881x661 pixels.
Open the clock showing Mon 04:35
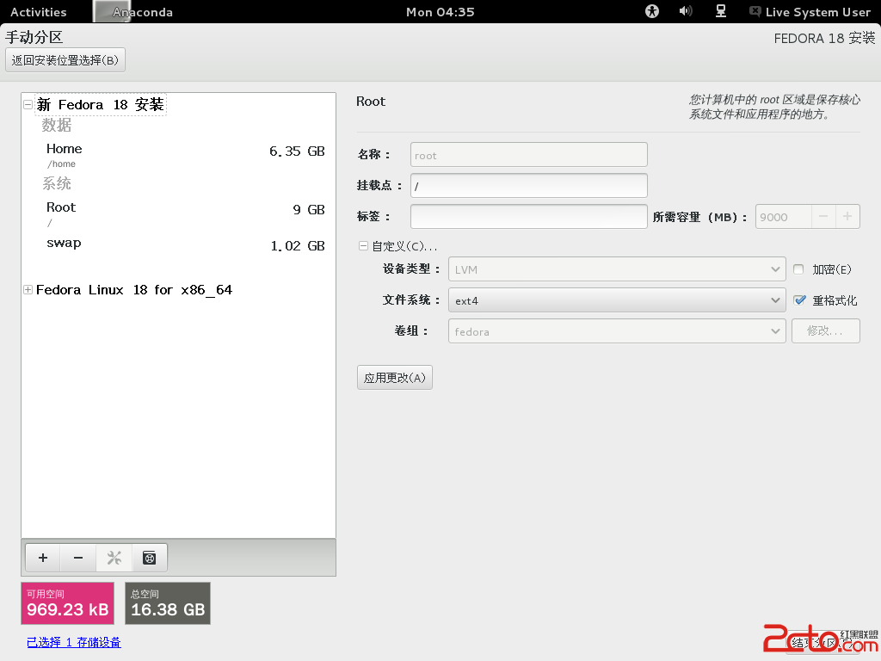tap(440, 12)
